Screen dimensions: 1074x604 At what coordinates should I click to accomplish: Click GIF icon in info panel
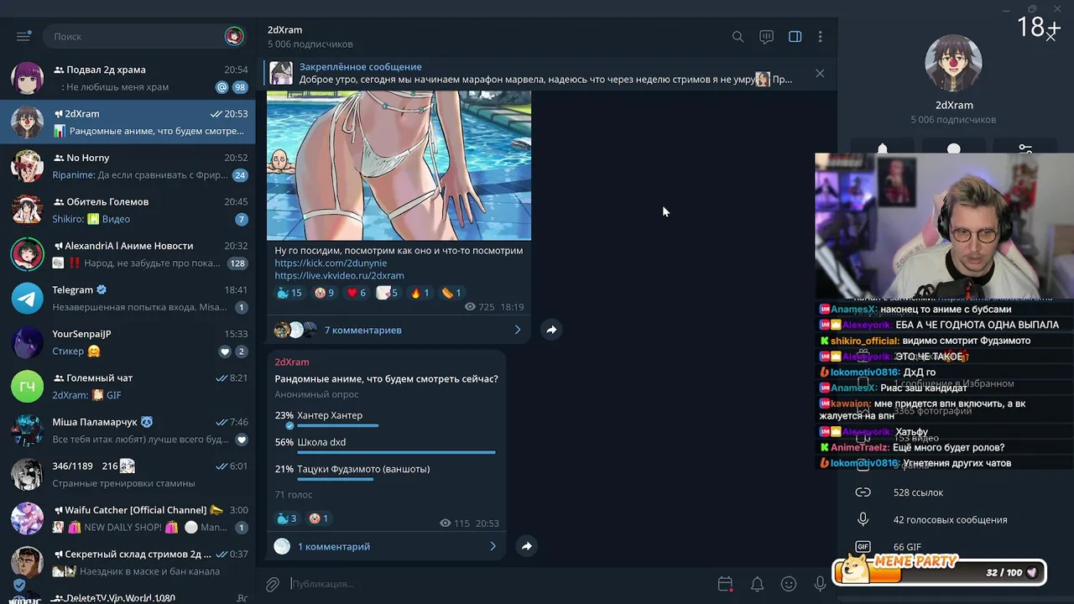pyautogui.click(x=863, y=547)
